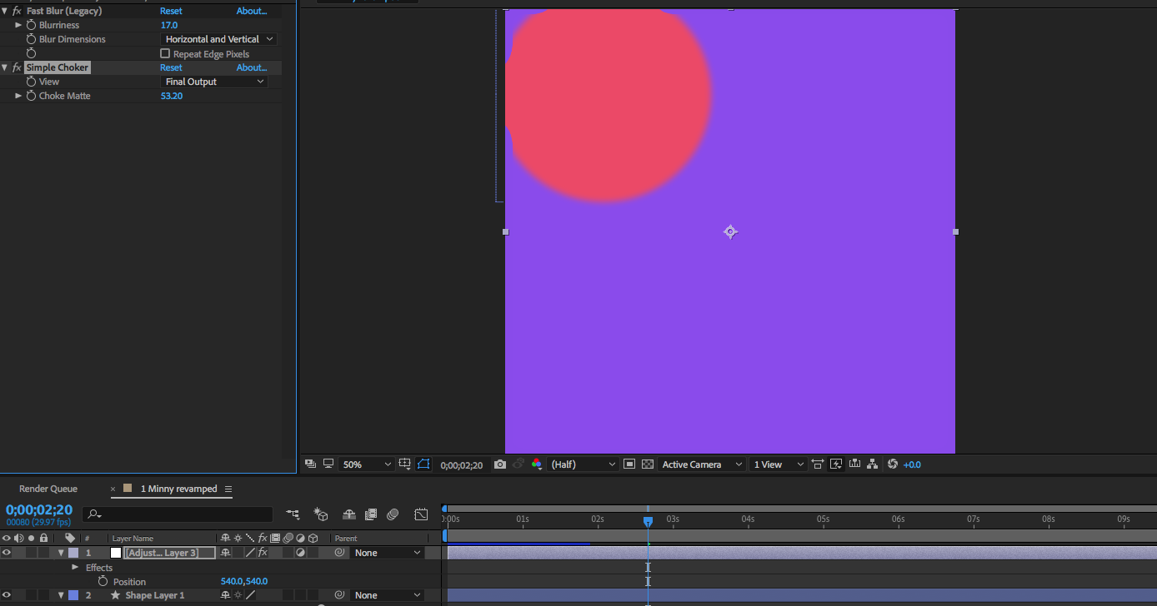1157x606 pixels.
Task: Click the Region of Interest icon
Action: (629, 464)
